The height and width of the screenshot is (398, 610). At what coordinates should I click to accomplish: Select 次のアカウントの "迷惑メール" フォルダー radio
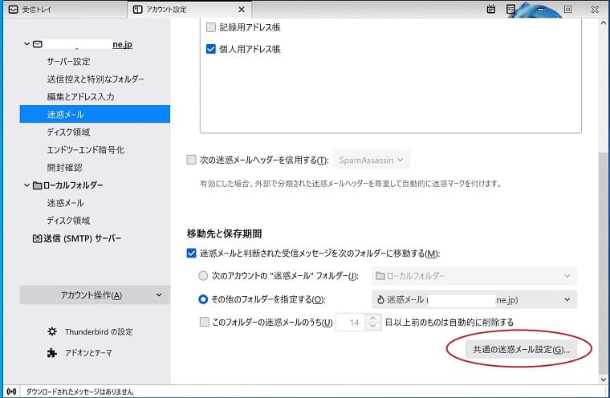pos(203,276)
